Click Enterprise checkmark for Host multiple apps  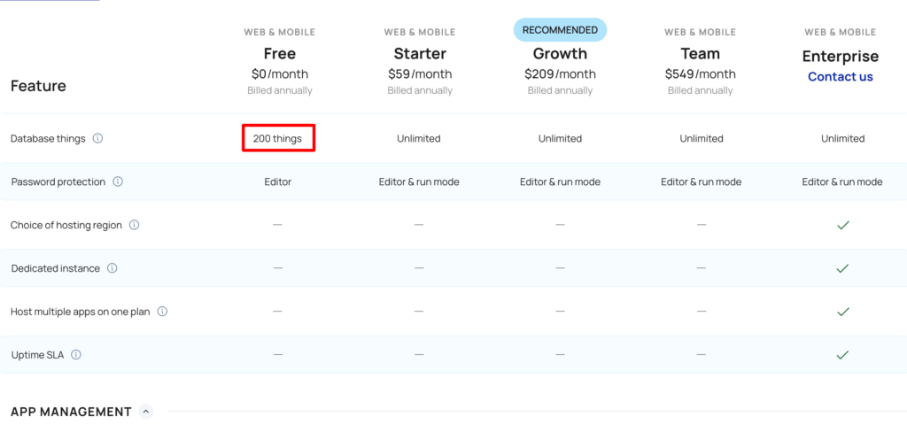click(x=842, y=312)
